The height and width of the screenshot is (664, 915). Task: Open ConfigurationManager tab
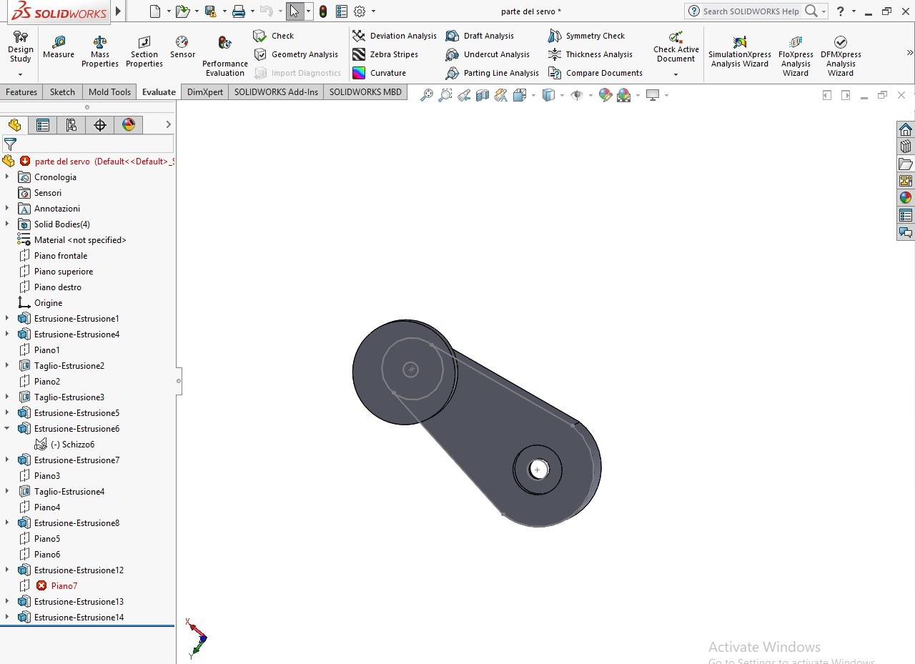tap(71, 125)
